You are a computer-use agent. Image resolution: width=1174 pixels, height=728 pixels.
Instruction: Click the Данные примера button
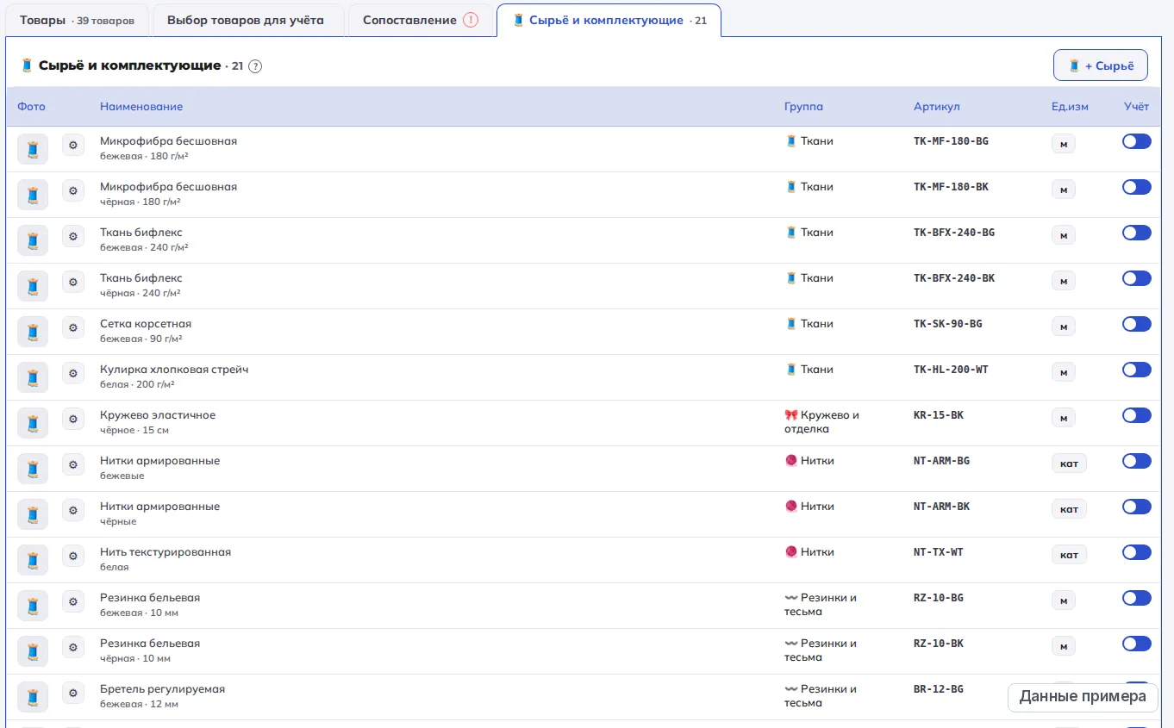coord(1082,697)
